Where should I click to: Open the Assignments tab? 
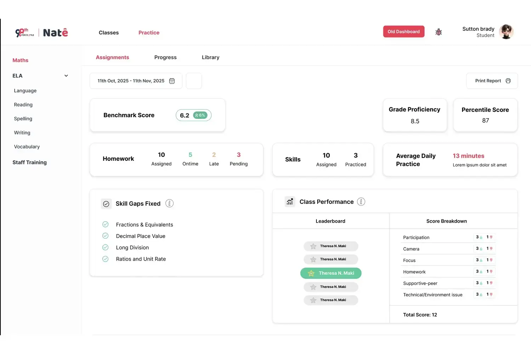[x=113, y=57]
